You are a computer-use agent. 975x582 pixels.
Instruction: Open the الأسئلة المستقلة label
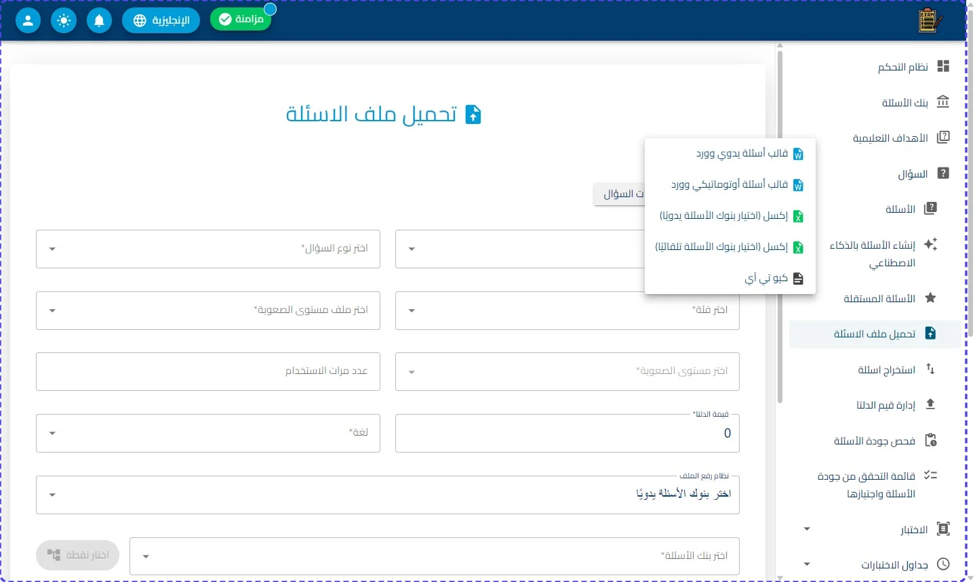[x=879, y=298]
